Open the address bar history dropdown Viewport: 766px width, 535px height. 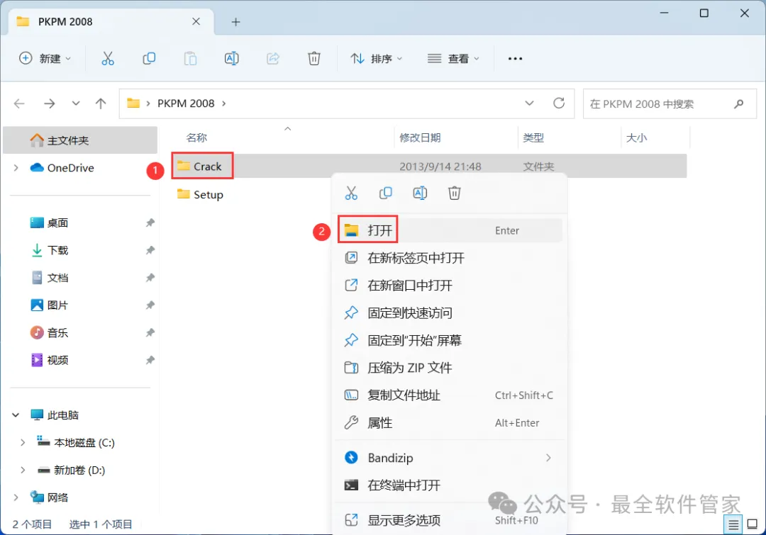(x=529, y=103)
